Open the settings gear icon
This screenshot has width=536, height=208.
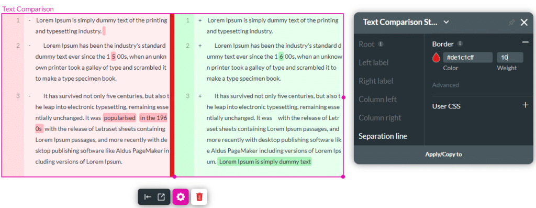point(181,196)
